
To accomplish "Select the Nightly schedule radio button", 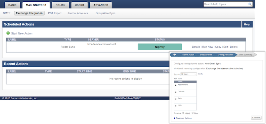I will point(183,113).
